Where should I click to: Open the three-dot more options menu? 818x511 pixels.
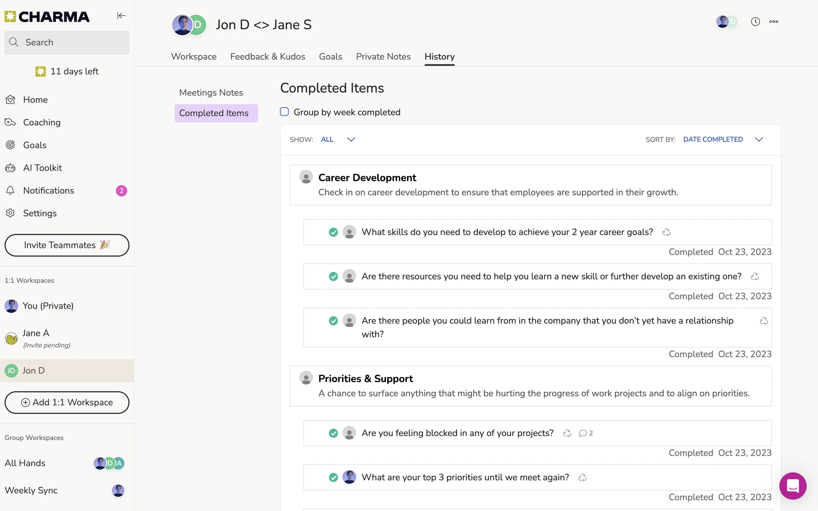774,22
